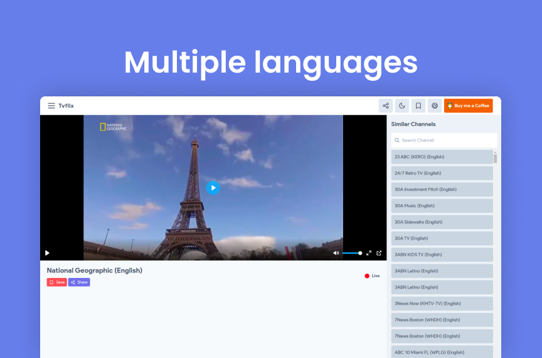This screenshot has height=358, width=542.
Task: Click the globe language icon
Action: 435,106
